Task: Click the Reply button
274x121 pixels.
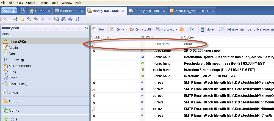Action: click(x=117, y=29)
